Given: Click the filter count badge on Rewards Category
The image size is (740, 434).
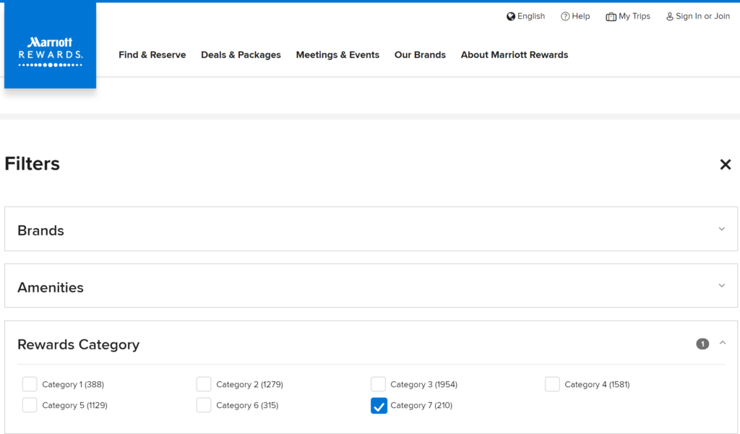Looking at the screenshot, I should point(702,344).
